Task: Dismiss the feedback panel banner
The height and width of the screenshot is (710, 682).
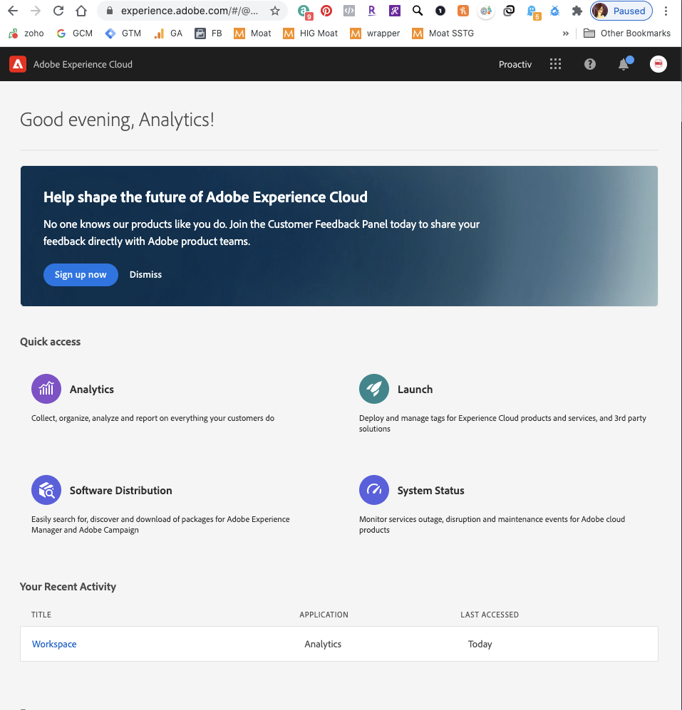Action: coord(145,274)
